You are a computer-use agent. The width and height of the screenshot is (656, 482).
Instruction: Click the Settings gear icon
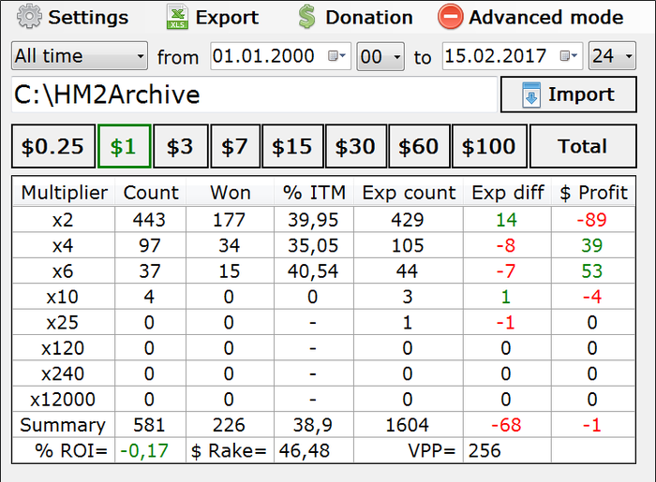[29, 16]
